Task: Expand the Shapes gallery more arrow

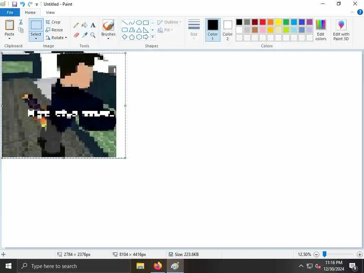Action: coord(152,37)
